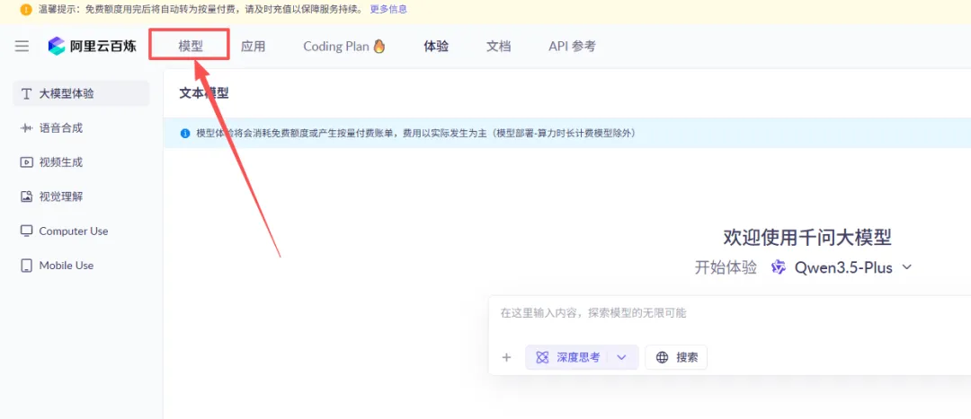Open the 模型 tab
Screen dimensions: 971x419
pos(191,47)
